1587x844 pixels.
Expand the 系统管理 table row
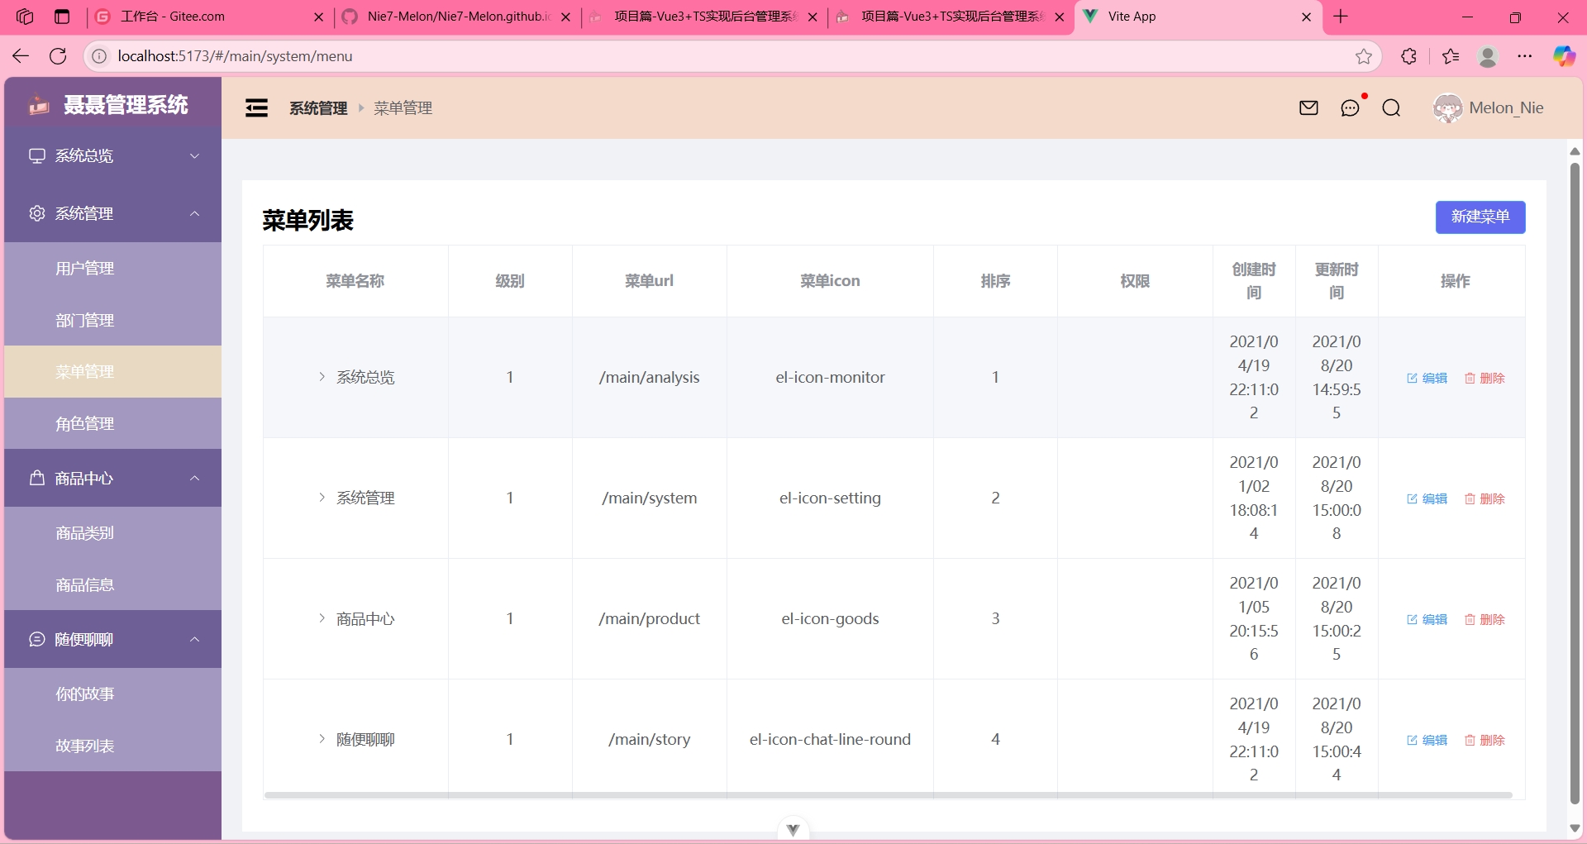click(x=322, y=498)
